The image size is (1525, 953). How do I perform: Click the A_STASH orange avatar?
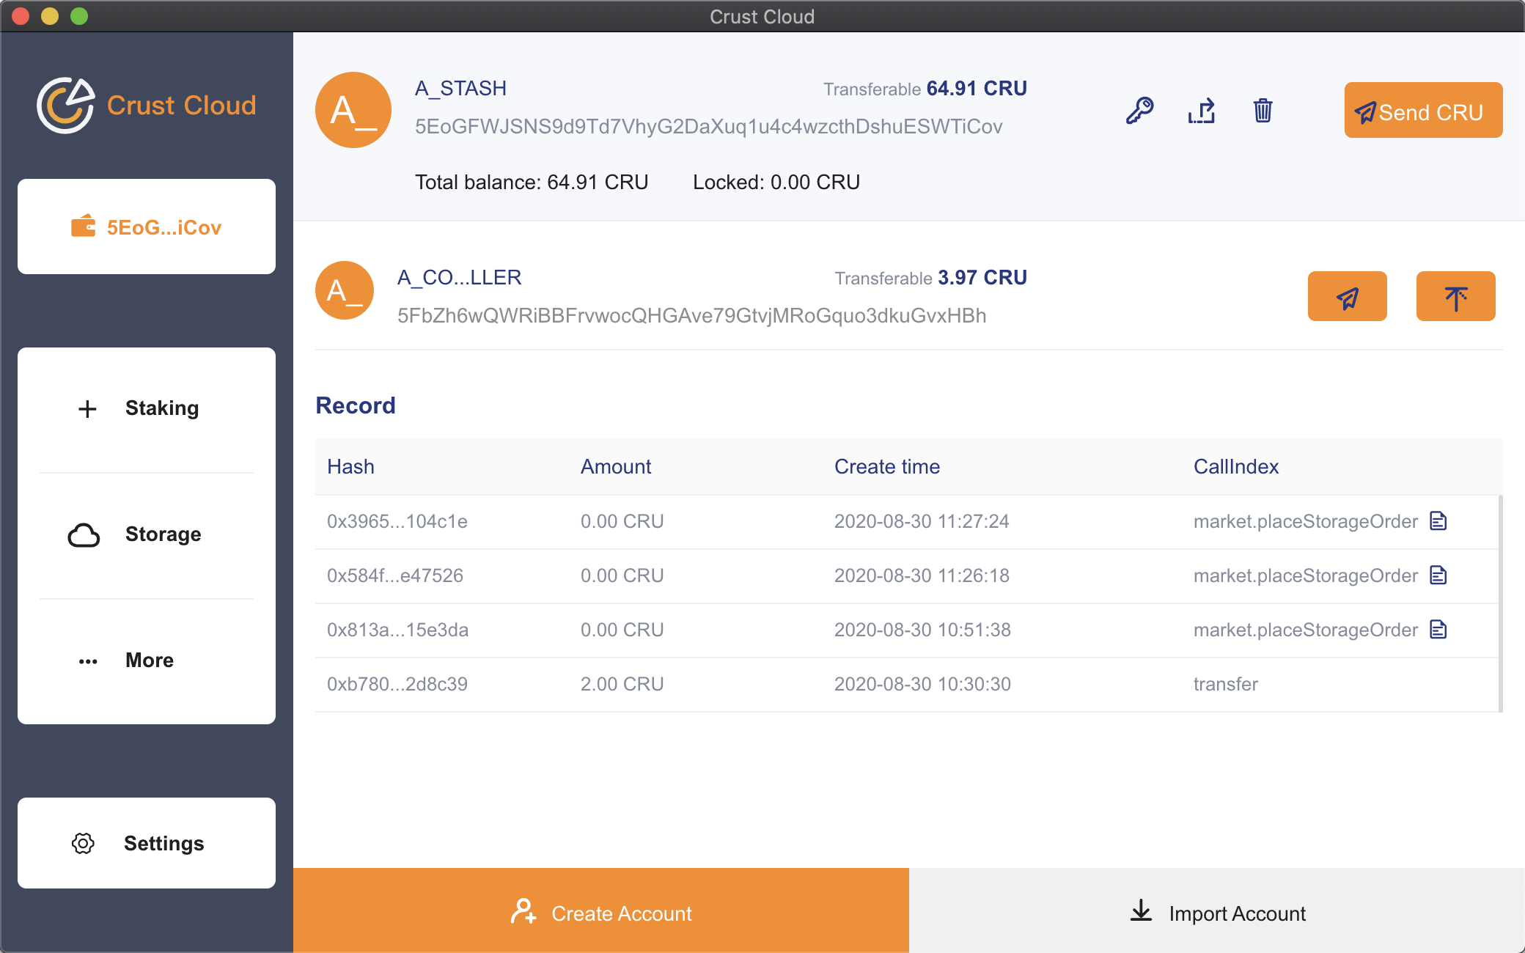(x=353, y=110)
